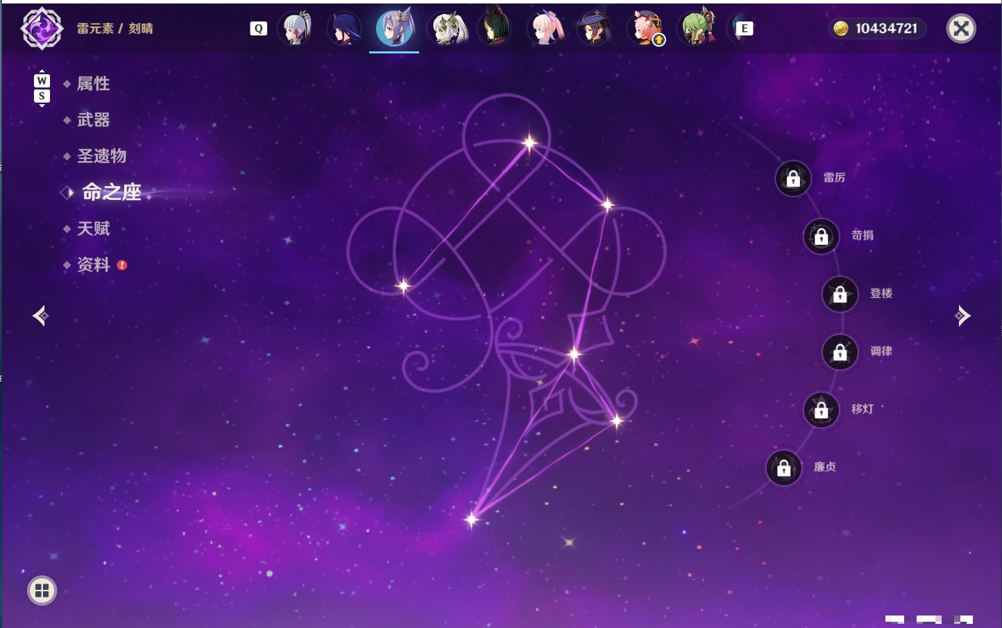Click the E key next-character hint
The width and height of the screenshot is (1002, 628).
click(x=744, y=28)
